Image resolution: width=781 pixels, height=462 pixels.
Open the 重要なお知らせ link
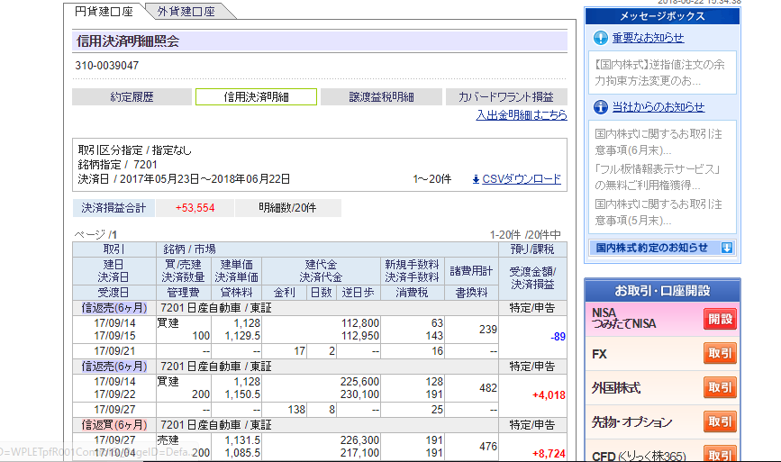[x=648, y=38]
